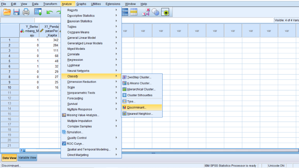Screen dimensions: 299x168
Task: Click the green Undo arrow icon
Action: 50,12
